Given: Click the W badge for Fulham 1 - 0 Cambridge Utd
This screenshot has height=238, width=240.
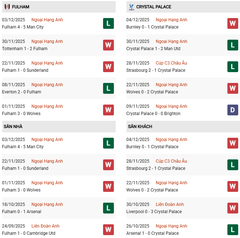Looking at the screenshot, I should (108, 230).
